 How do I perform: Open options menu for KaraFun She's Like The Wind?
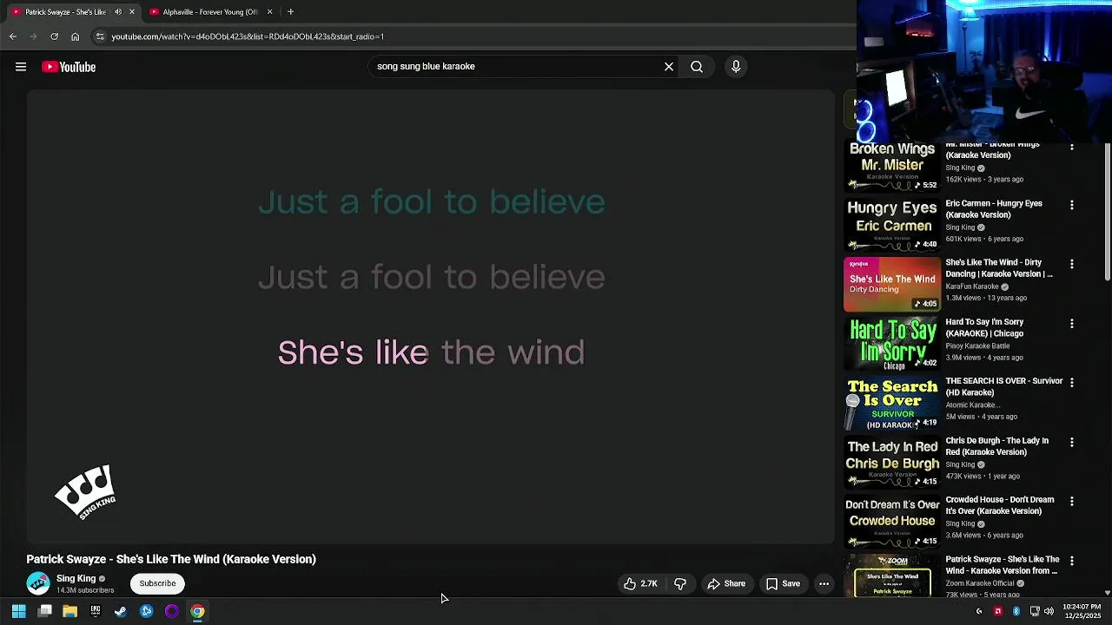click(1072, 264)
